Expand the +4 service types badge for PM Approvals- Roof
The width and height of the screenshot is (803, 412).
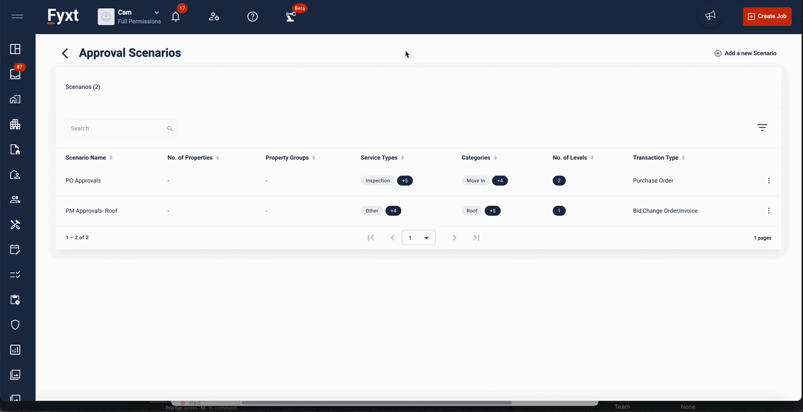[x=393, y=211]
